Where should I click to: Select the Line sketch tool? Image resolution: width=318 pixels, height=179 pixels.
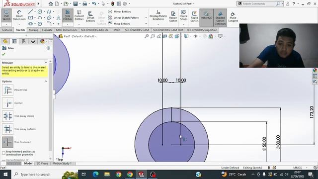[30, 11]
